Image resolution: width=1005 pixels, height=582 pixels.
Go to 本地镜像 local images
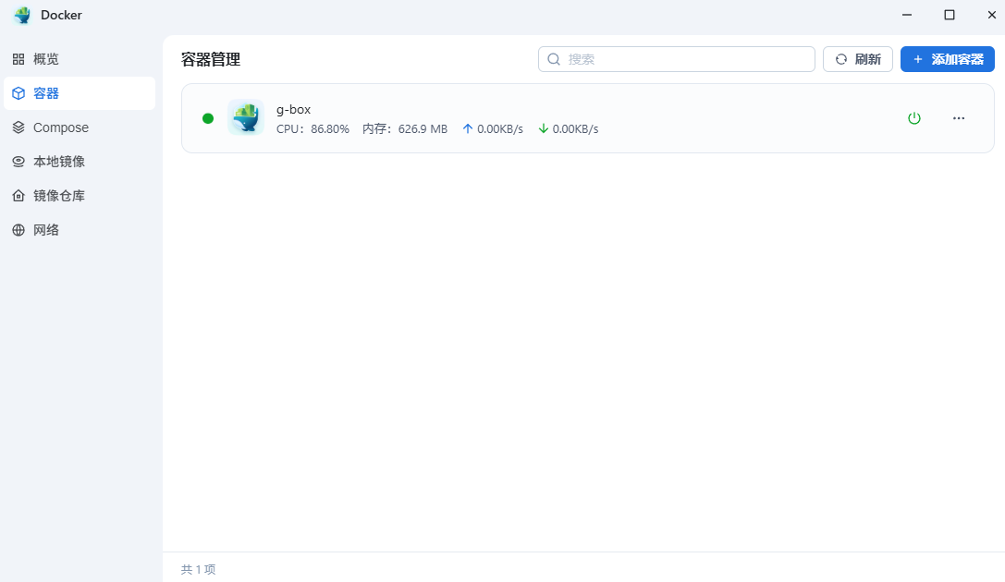click(80, 162)
